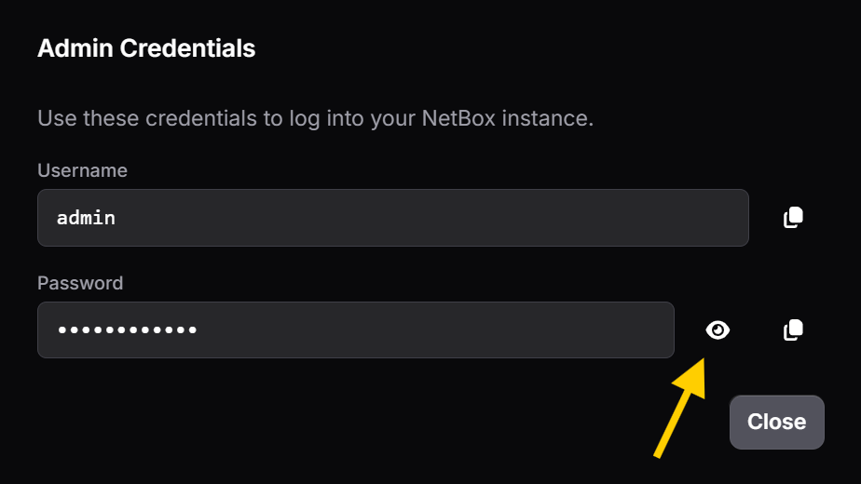Copy the admin username to clipboard
The width and height of the screenshot is (861, 484).
[x=793, y=218]
